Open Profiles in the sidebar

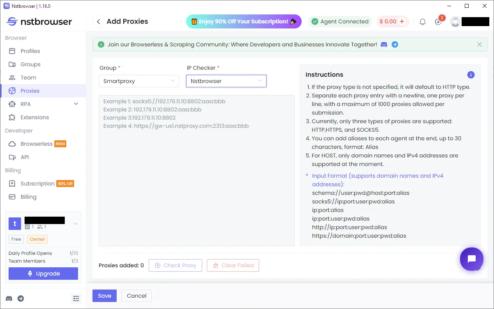pyautogui.click(x=43, y=51)
